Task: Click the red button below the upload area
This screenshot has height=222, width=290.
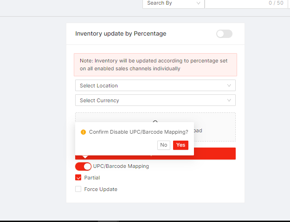Action: click(213, 154)
